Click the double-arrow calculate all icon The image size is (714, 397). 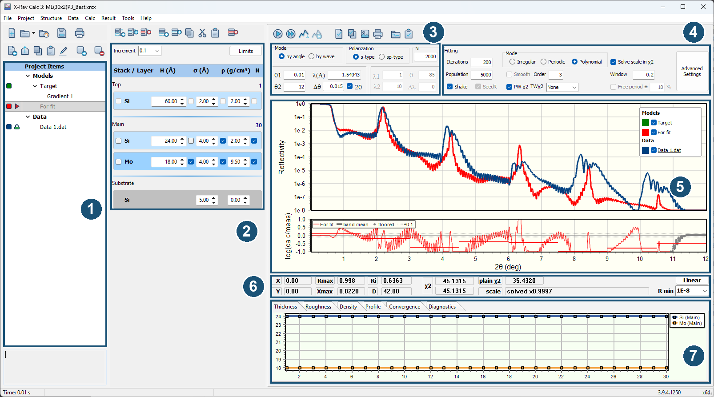(x=291, y=34)
